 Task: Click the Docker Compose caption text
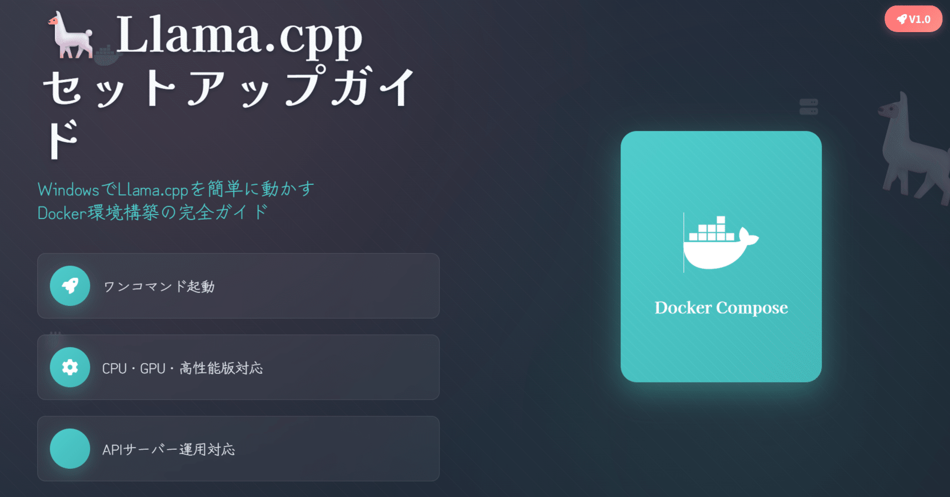point(721,308)
